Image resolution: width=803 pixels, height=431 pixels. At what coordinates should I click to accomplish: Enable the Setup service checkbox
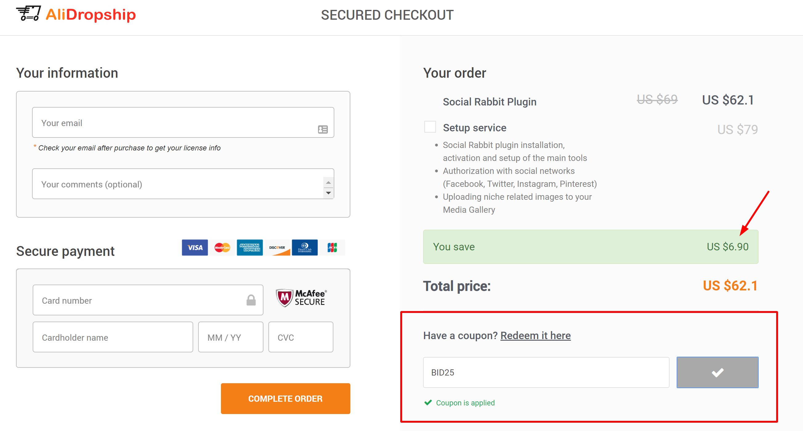pos(430,127)
